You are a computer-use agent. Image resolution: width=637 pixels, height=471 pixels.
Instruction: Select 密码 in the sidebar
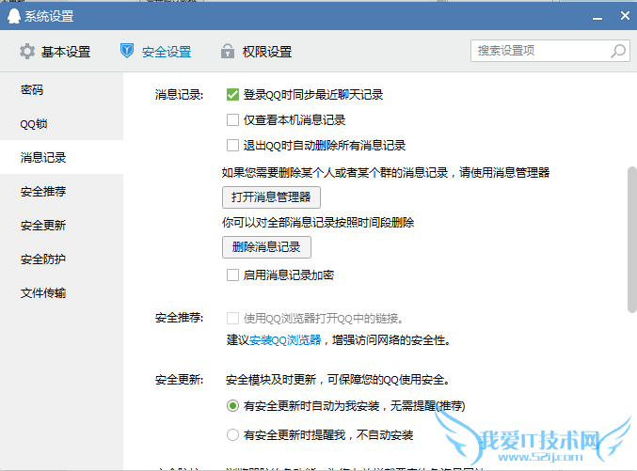pos(61,89)
